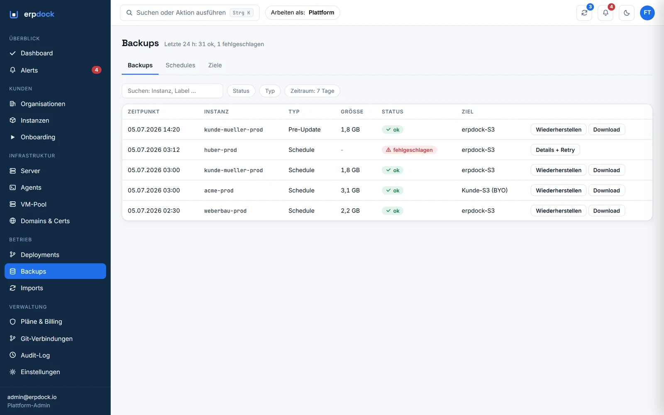Open the sync activity icon with badge 3

(x=584, y=13)
